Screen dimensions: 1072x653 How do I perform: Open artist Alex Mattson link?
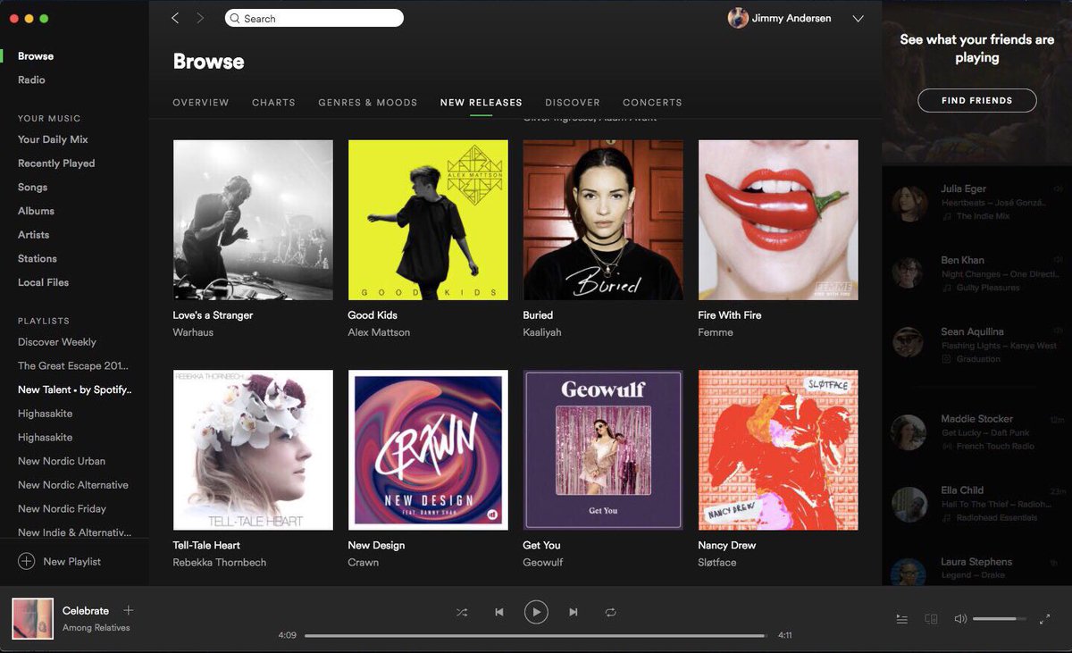pos(379,332)
